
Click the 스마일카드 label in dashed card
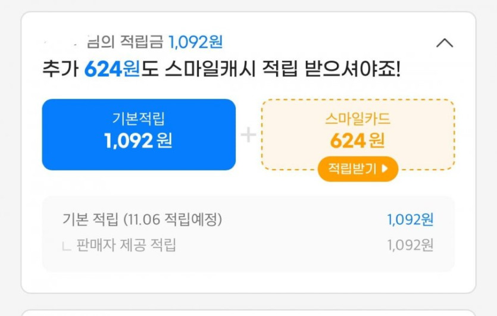358,118
